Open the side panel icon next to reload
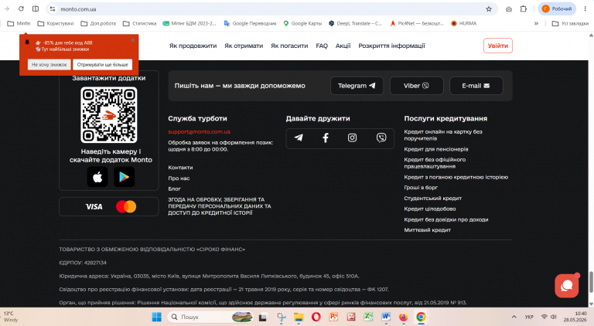594x326 pixels. click(x=36, y=8)
